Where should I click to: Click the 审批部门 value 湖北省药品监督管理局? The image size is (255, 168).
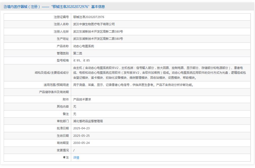point(88,121)
